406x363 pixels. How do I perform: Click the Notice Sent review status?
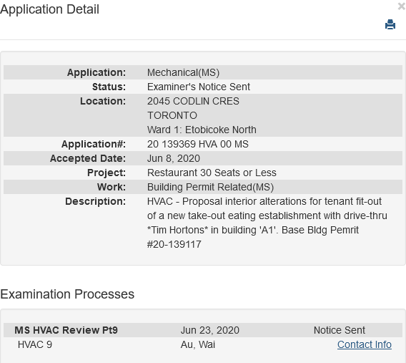pos(340,330)
